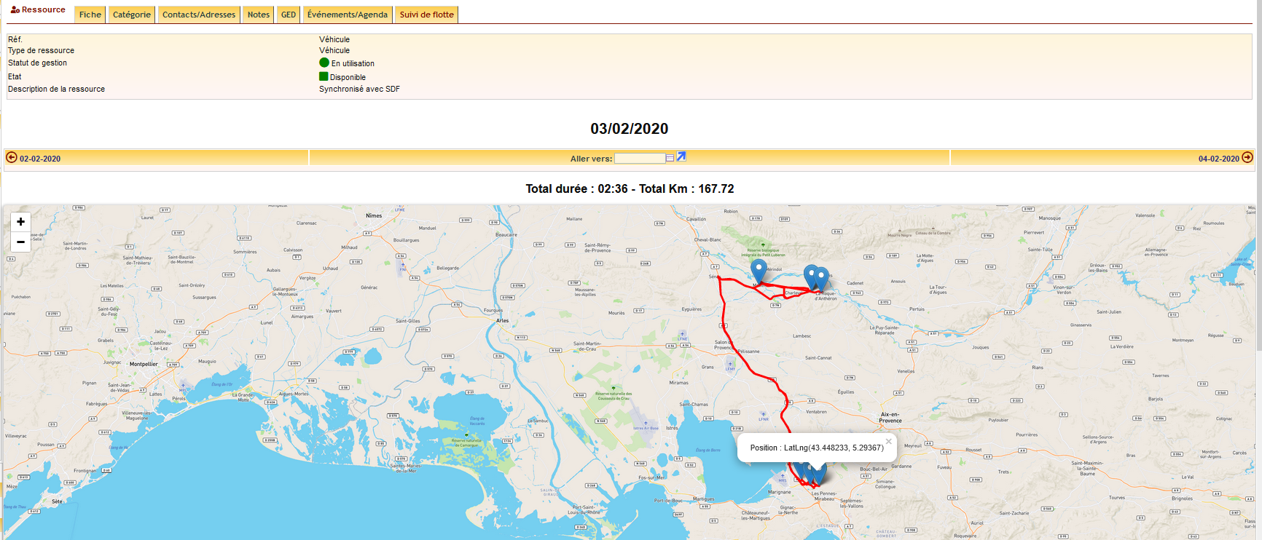Click the Lambesc map label
The width and height of the screenshot is (1262, 540).
(x=802, y=336)
